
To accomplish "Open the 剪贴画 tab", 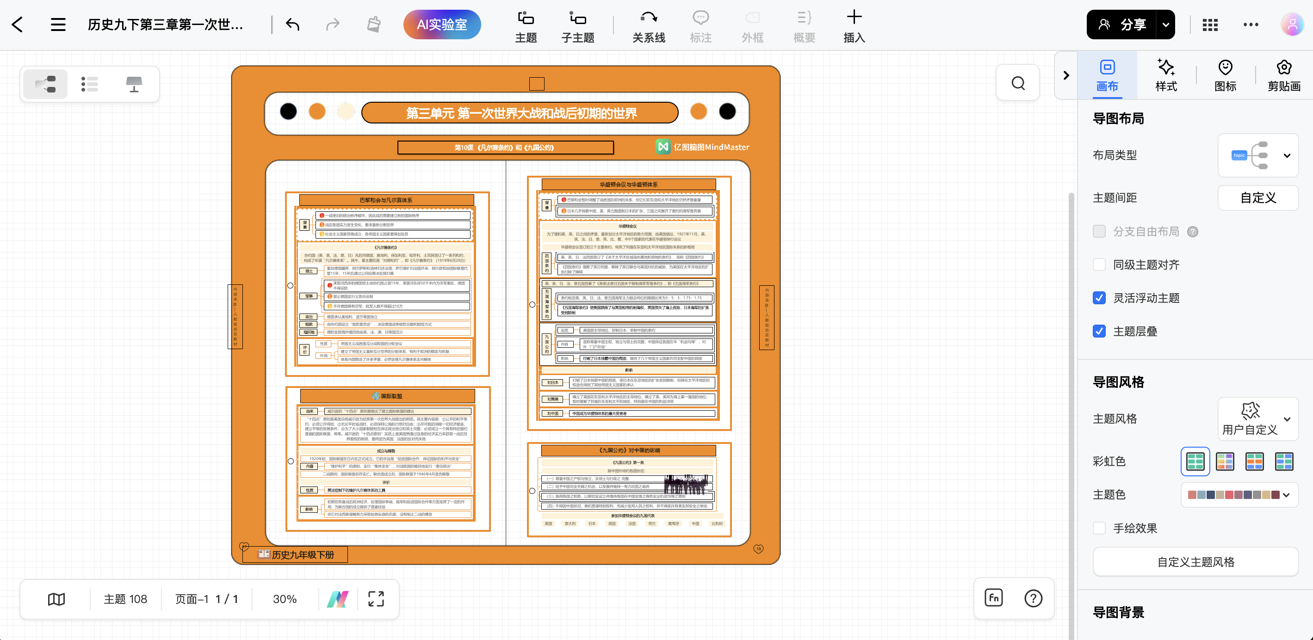I will (x=1283, y=75).
